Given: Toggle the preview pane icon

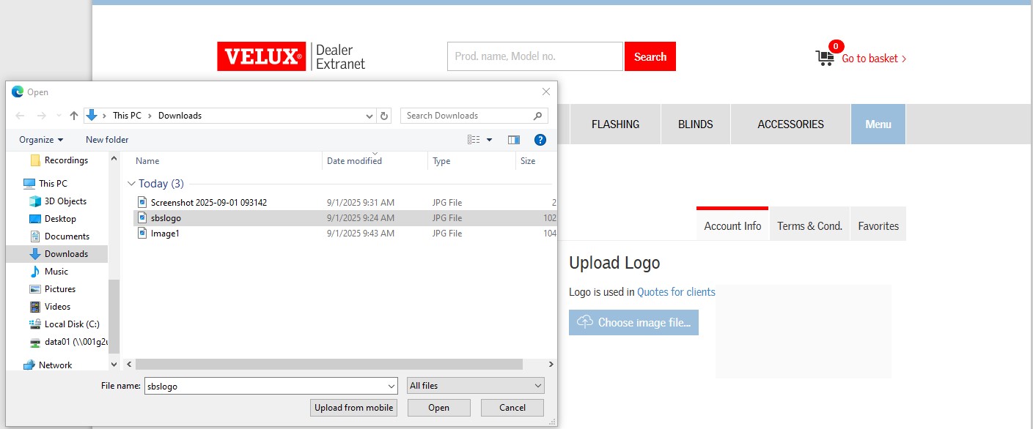Looking at the screenshot, I should 514,140.
